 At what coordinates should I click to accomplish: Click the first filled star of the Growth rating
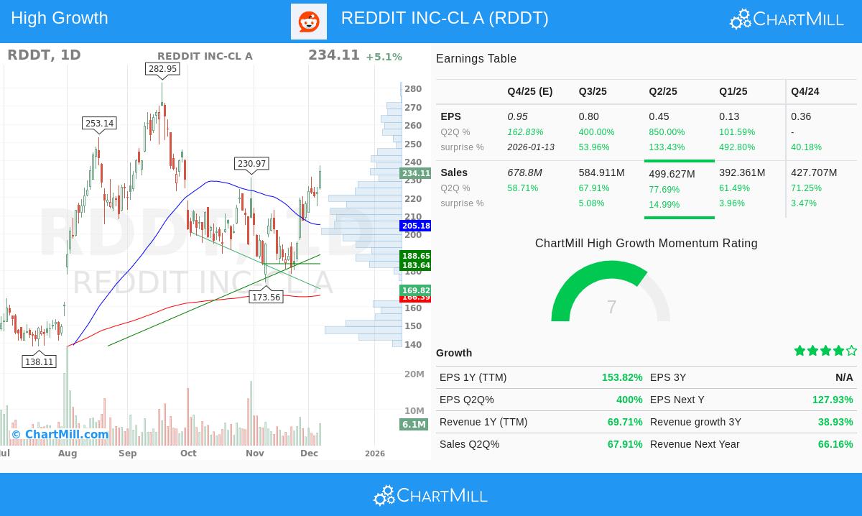pos(800,351)
